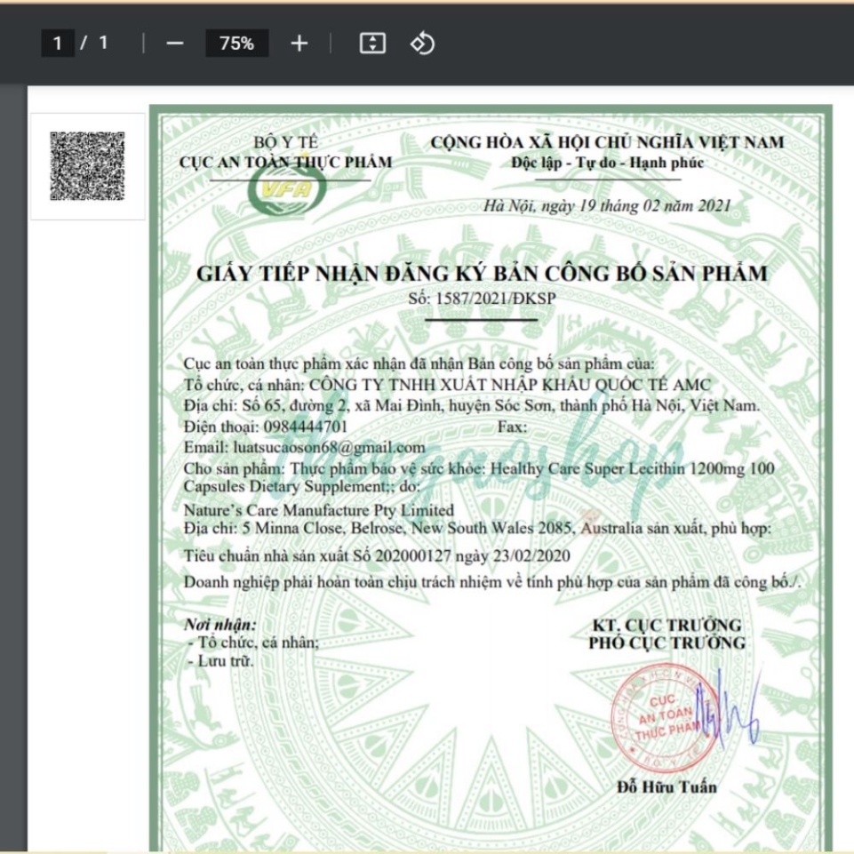Click the page number input field

coord(58,43)
